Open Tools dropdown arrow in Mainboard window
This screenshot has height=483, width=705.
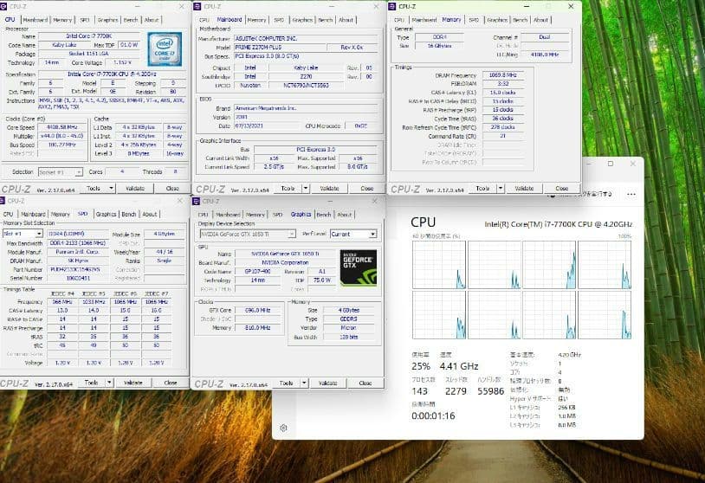click(x=305, y=188)
